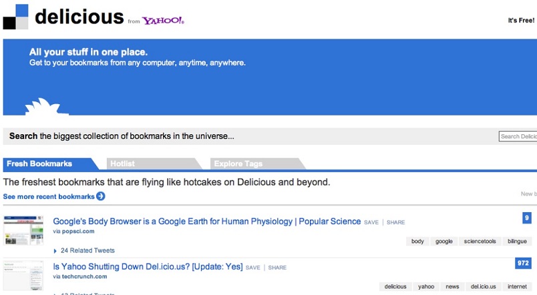Image resolution: width=537 pixels, height=295 pixels.
Task: Select the body tag
Action: [x=417, y=241]
